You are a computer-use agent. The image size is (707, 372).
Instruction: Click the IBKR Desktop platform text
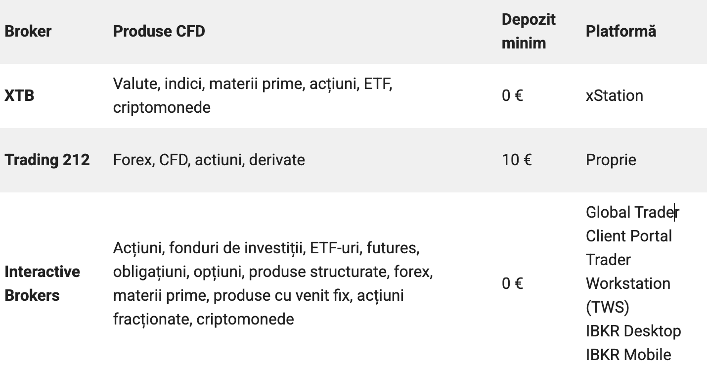click(633, 331)
